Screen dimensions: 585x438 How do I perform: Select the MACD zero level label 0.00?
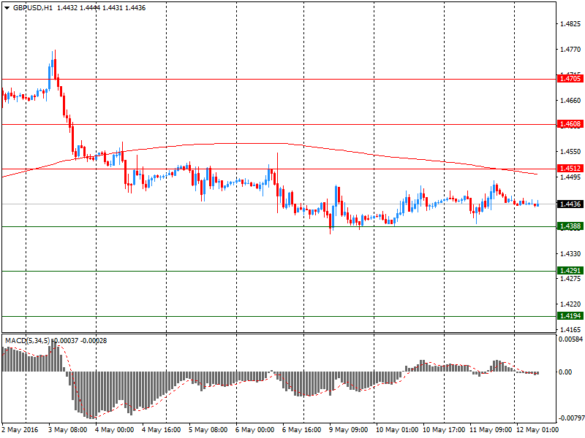point(565,372)
